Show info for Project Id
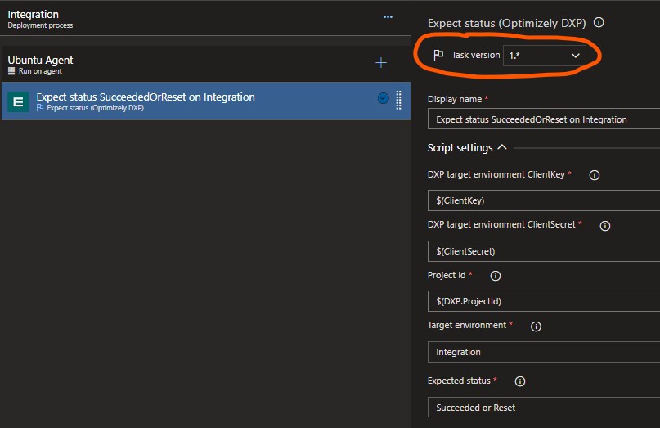 [x=496, y=276]
